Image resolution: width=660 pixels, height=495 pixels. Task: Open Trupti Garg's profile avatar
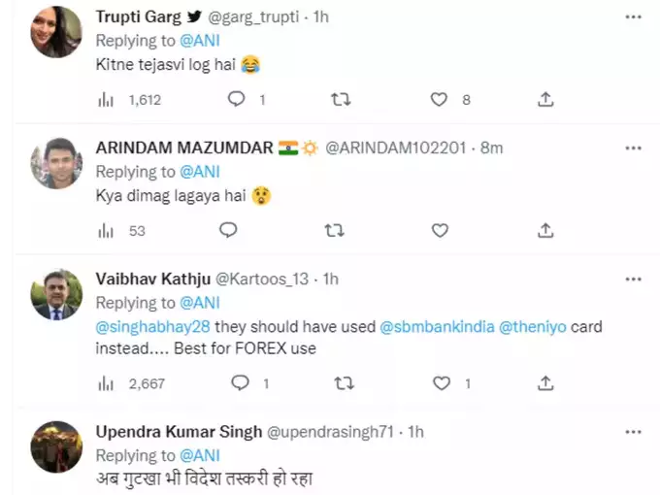coord(55,31)
